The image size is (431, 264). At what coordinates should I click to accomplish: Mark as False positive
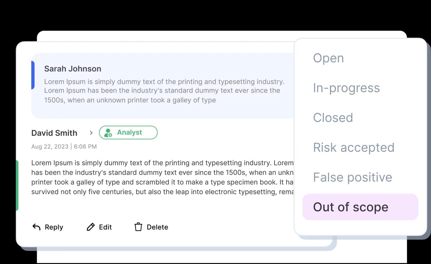tap(352, 177)
